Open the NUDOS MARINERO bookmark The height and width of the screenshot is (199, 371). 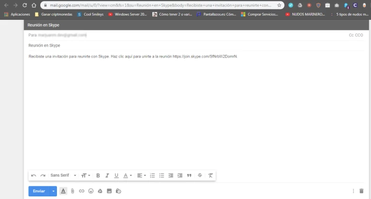click(x=305, y=15)
